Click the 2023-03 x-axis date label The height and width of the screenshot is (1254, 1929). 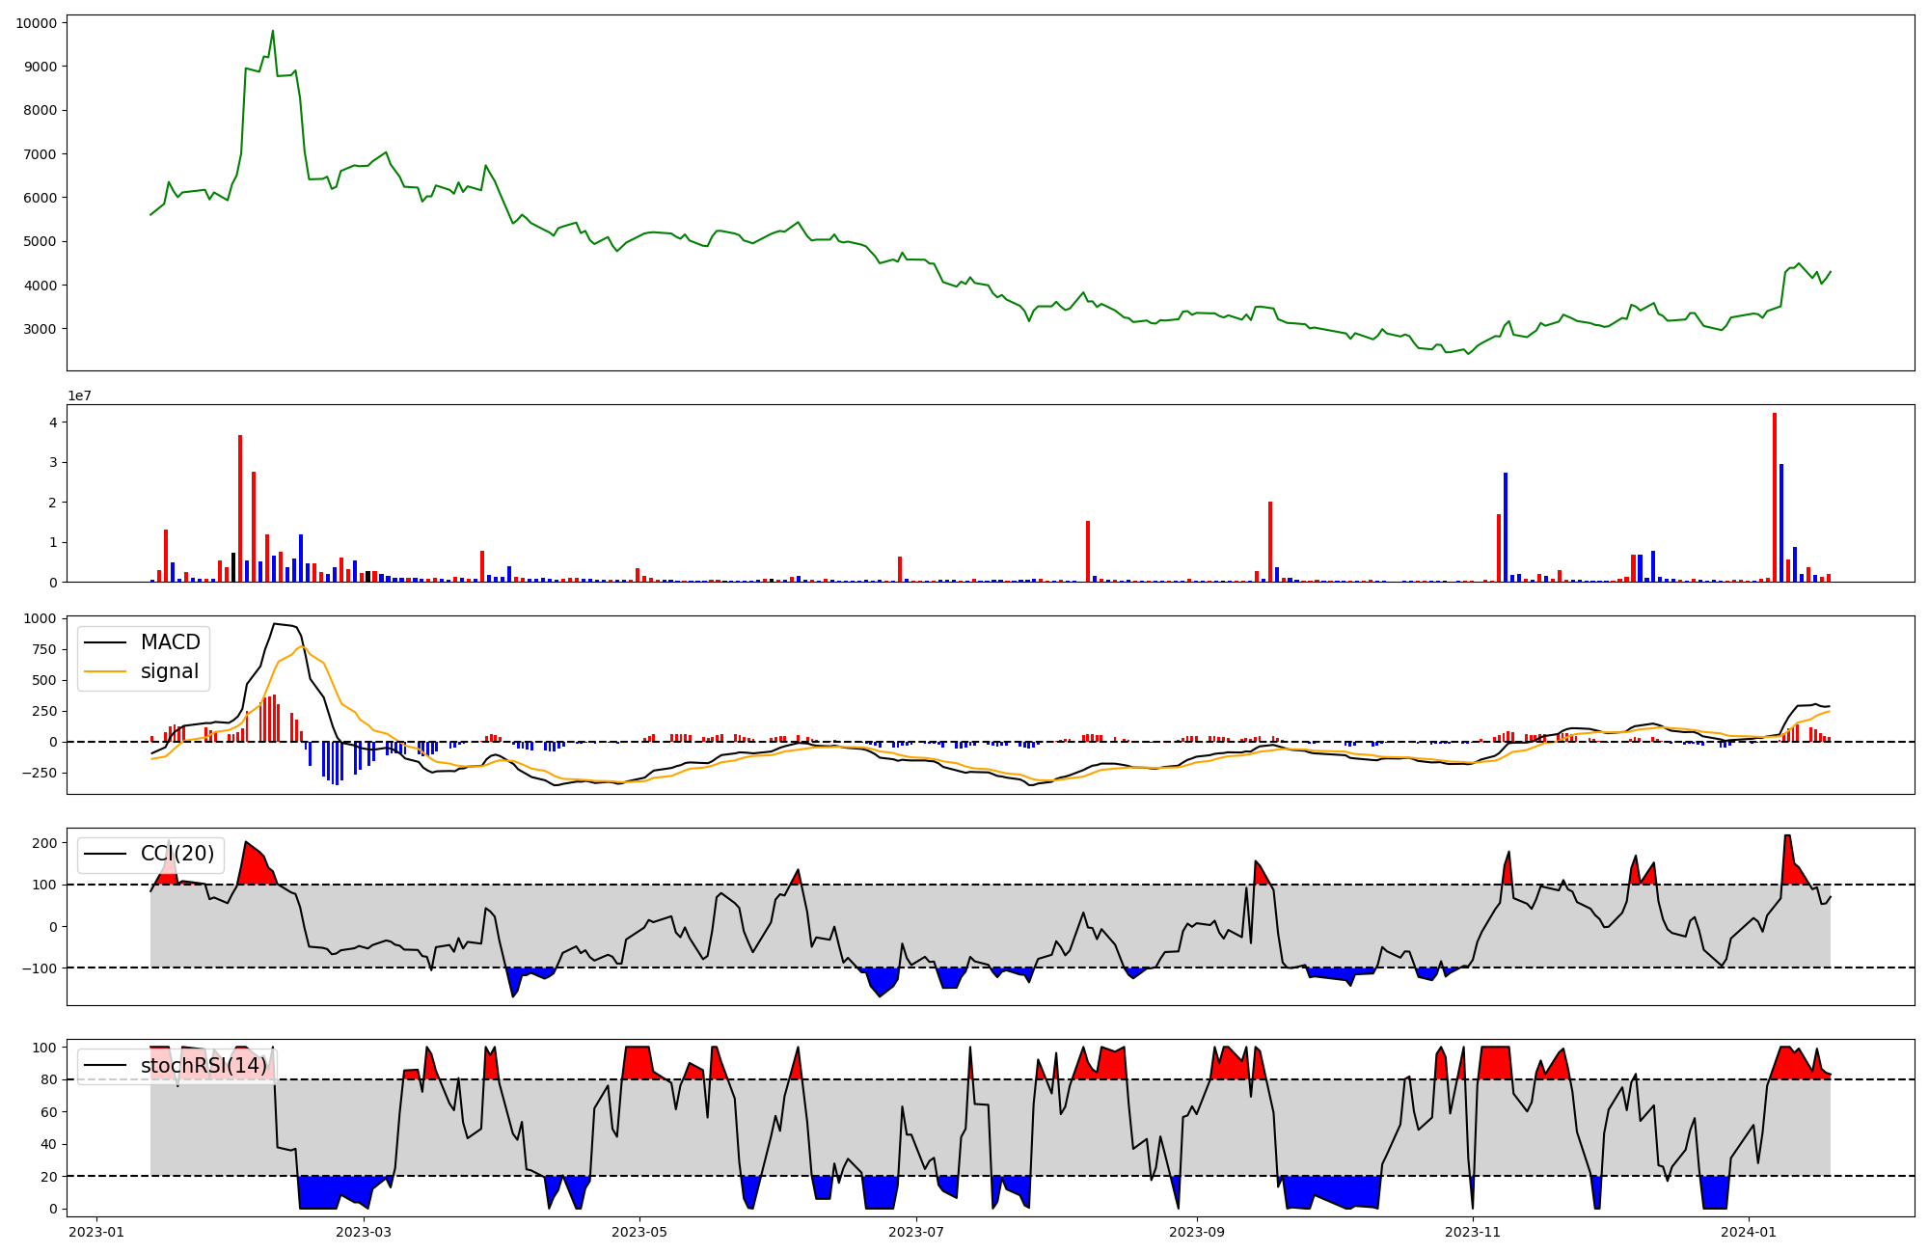click(x=365, y=1232)
